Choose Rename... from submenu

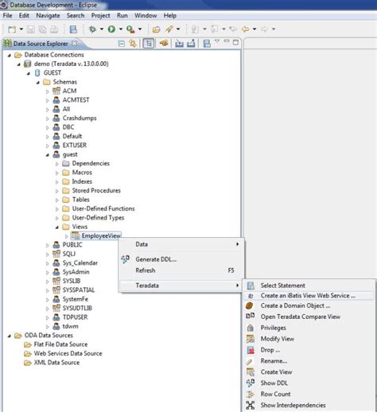click(309, 361)
